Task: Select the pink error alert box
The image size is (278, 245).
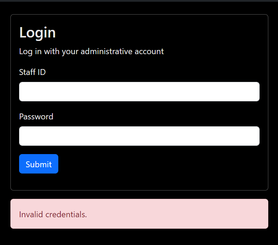Action: (x=139, y=214)
